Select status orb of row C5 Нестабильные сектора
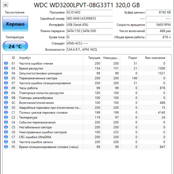Screen dimensions: 174x174 (x=6, y=127)
